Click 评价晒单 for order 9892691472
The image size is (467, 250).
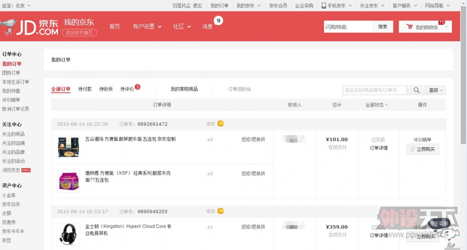(422, 139)
